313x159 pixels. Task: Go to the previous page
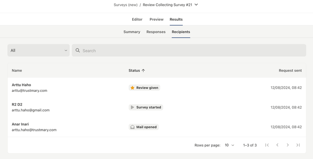[x=277, y=145]
